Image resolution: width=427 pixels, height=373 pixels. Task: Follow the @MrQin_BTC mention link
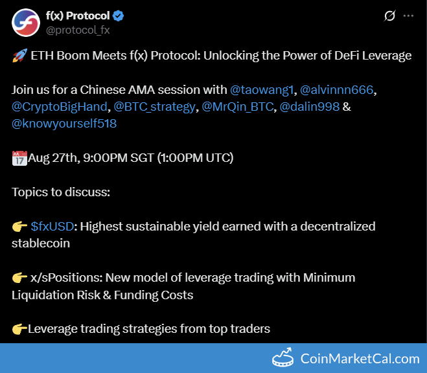(x=237, y=107)
